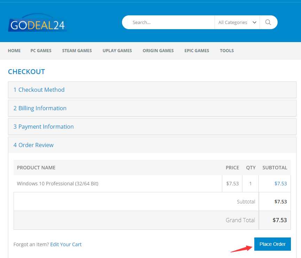This screenshot has width=301, height=258.
Task: Open the HOME menu item
Action: [x=14, y=50]
